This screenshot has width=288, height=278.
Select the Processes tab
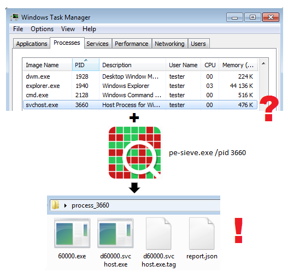tap(67, 43)
